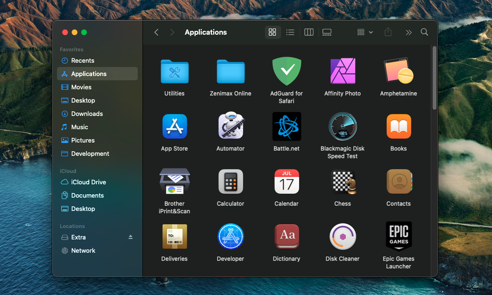492x295 pixels.
Task: Open Music in sidebar
Action: 97,127
